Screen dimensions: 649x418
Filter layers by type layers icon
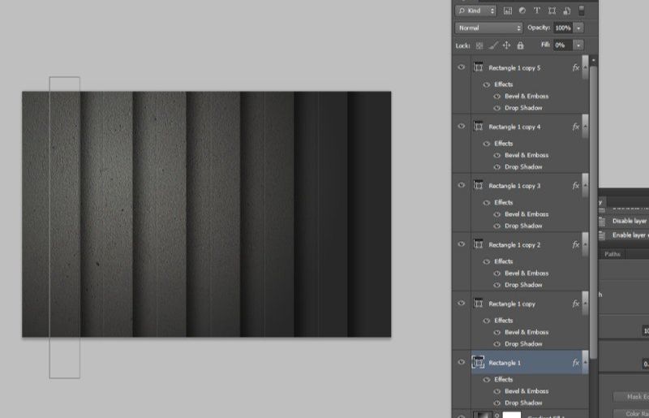pos(537,11)
